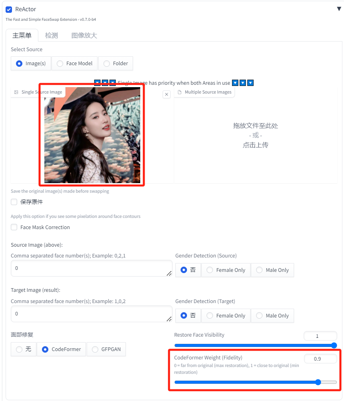This screenshot has width=344, height=401.
Task: Click the Restore Face Visibility slider
Action: [256, 345]
